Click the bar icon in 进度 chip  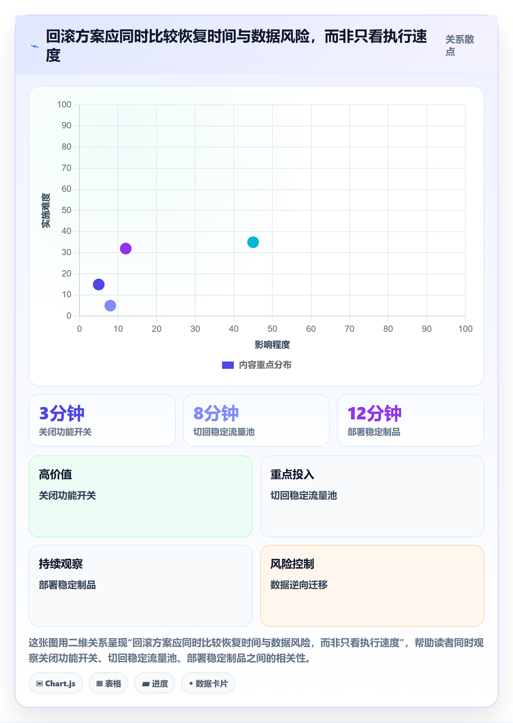(146, 684)
